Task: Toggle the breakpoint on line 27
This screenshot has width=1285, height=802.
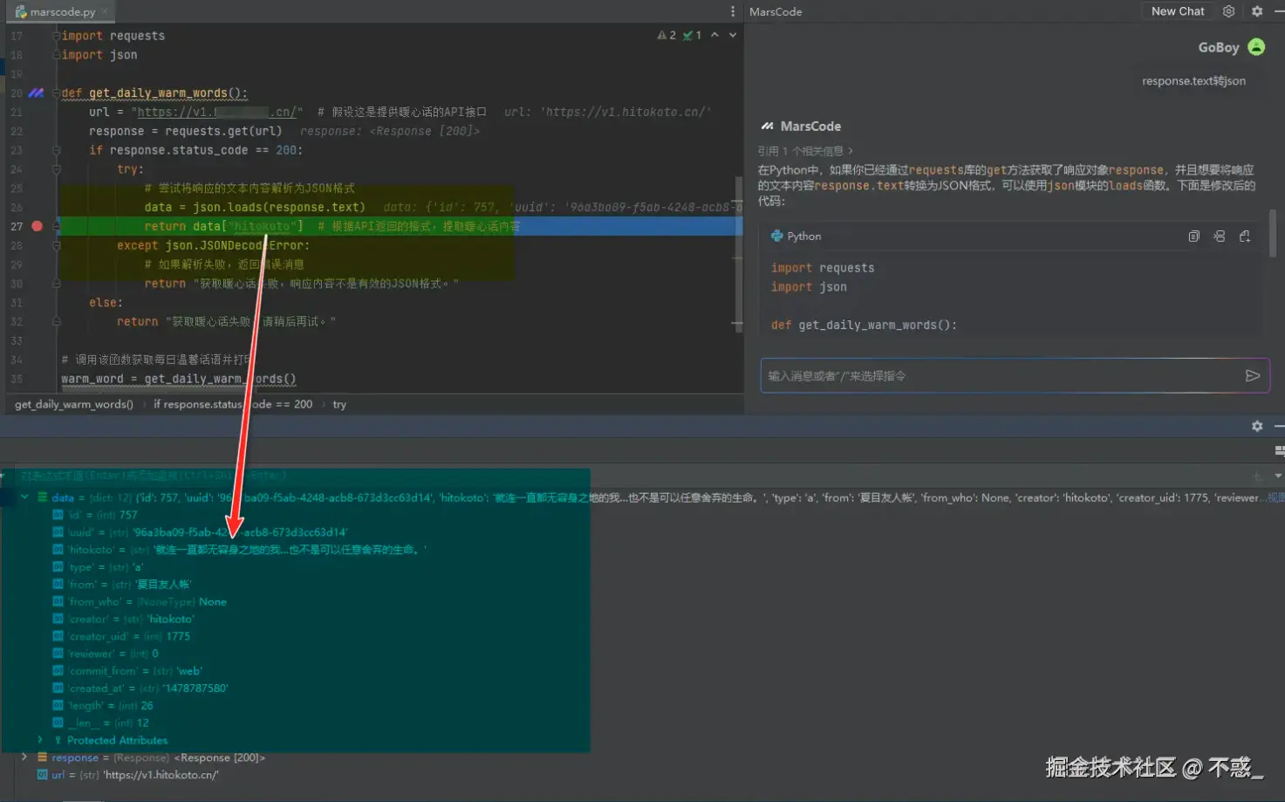Action: pyautogui.click(x=37, y=226)
